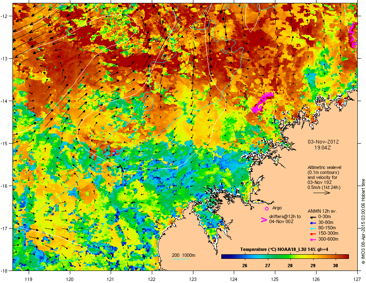This screenshot has height=283, width=366.
Task: Click longitude axis label 121
Action: coord(111,279)
